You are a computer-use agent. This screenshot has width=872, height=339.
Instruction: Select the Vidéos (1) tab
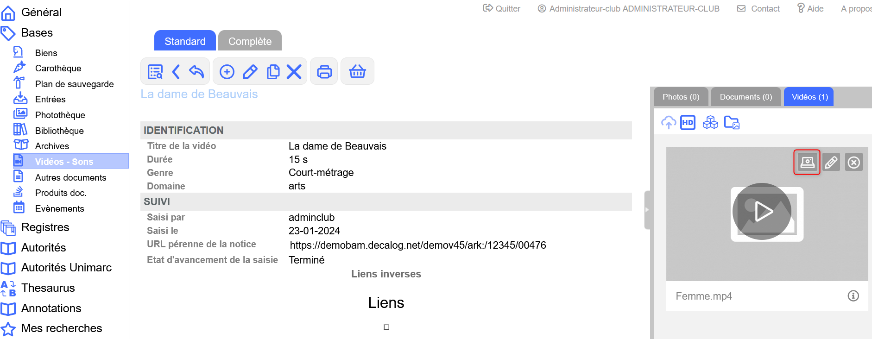(809, 97)
